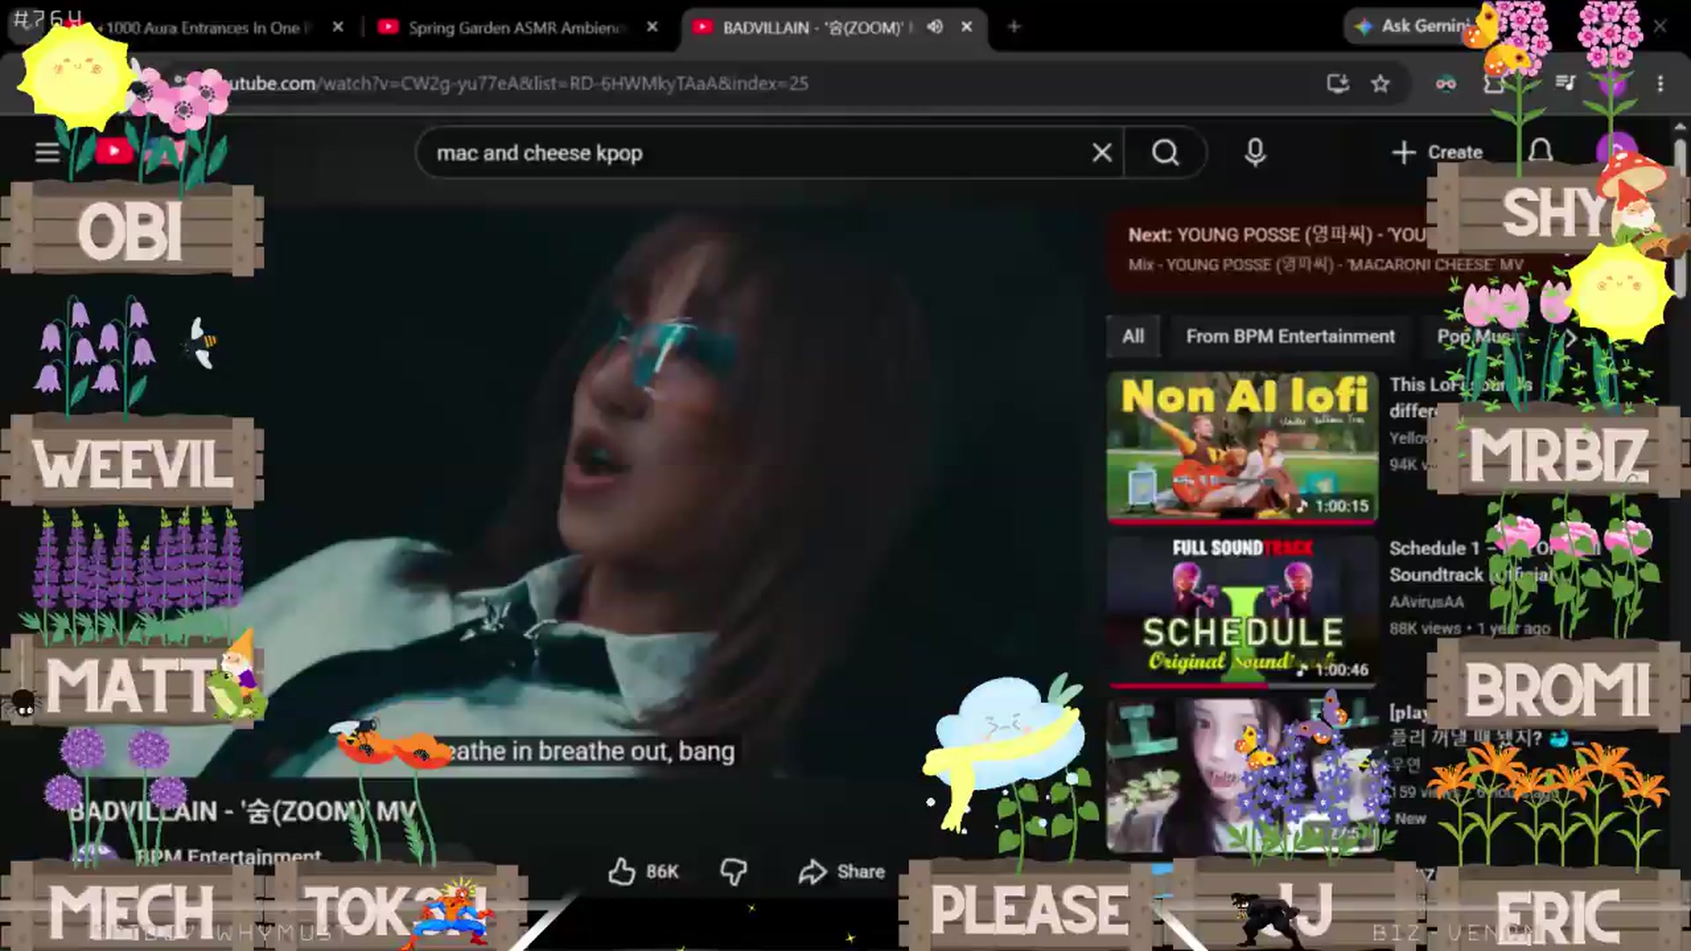Screen dimensions: 1691x951
Task: Click the install app icon in address bar
Action: click(x=1338, y=84)
